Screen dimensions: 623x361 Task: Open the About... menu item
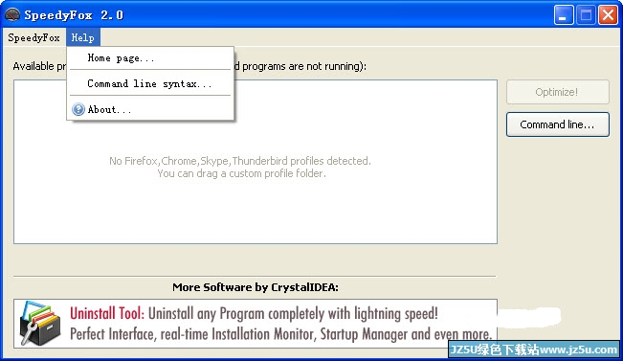coord(150,109)
